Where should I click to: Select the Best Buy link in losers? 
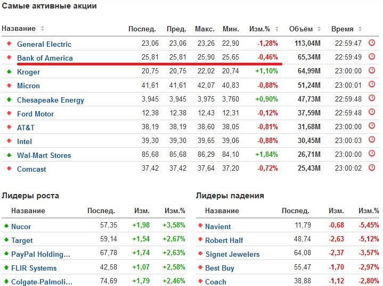coord(219,268)
